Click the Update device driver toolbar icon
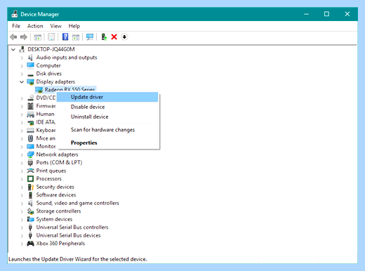The height and width of the screenshot is (271, 365). click(x=104, y=37)
